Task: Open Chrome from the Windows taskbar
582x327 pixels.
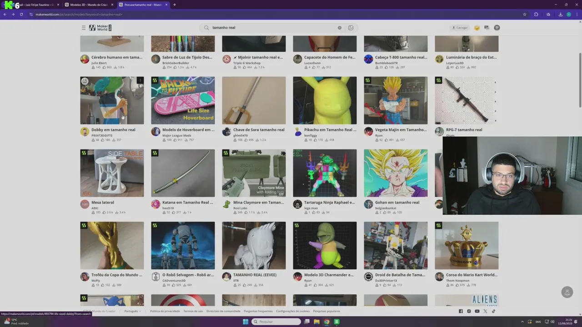Action: [326, 322]
